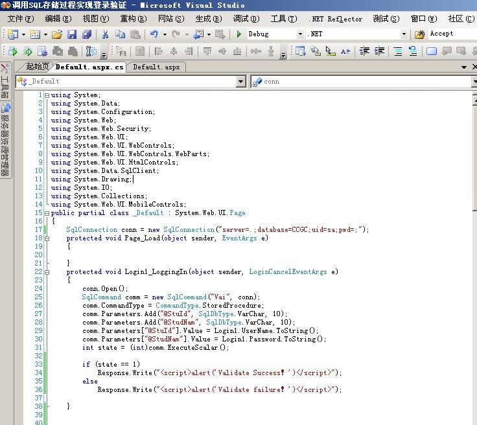Screen dimensions: 477x425
Task: Click the wrench Nest Related Files icon
Action: coord(91,51)
